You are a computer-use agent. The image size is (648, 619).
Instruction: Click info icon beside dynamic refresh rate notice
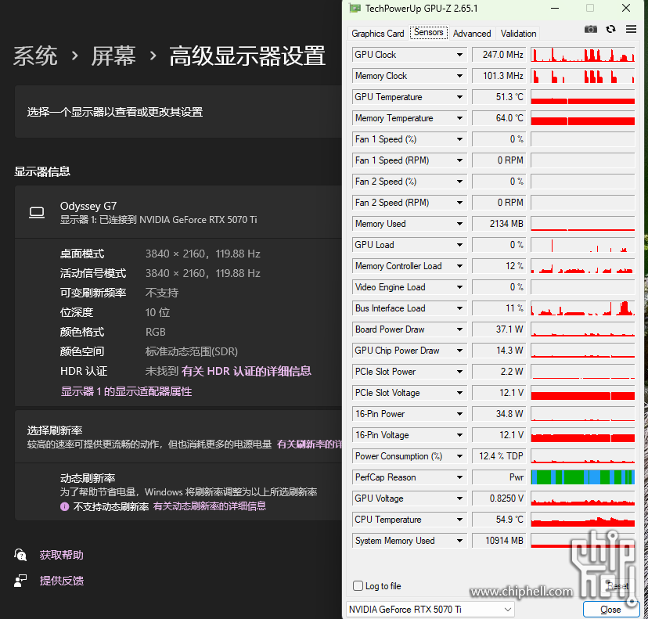click(x=64, y=506)
